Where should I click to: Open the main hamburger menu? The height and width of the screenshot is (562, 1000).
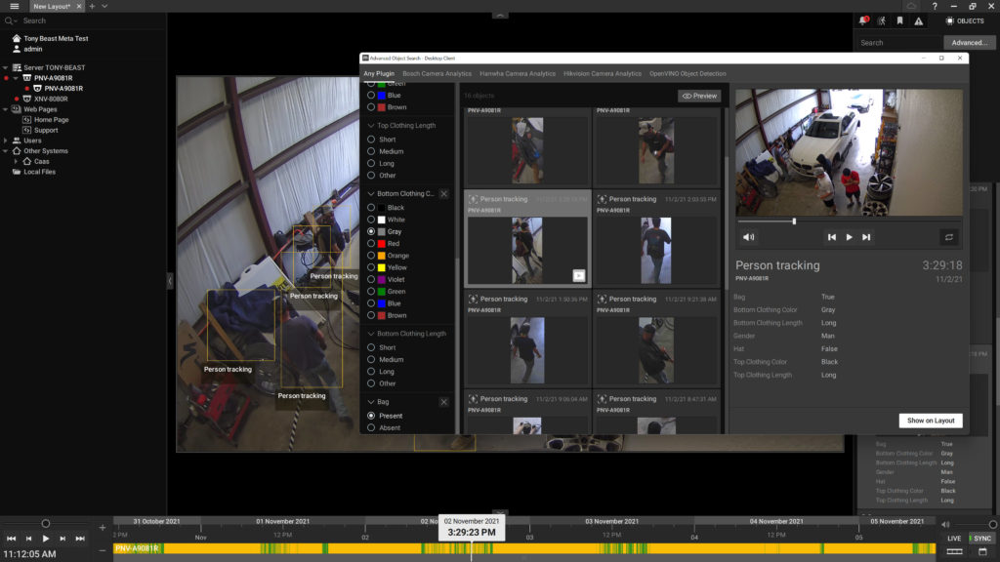point(14,6)
